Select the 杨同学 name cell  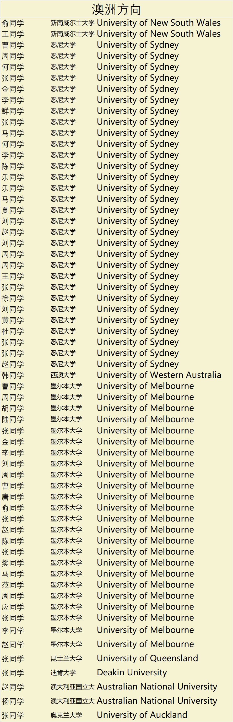13,701
